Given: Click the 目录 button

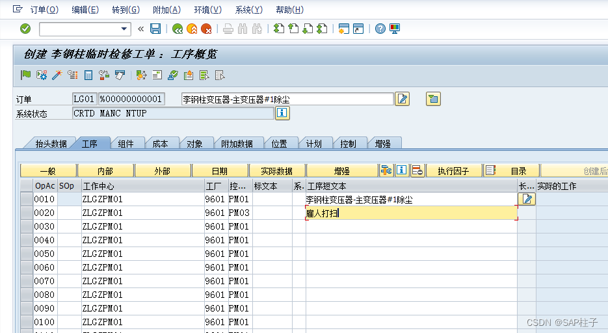Looking at the screenshot, I should point(511,170).
